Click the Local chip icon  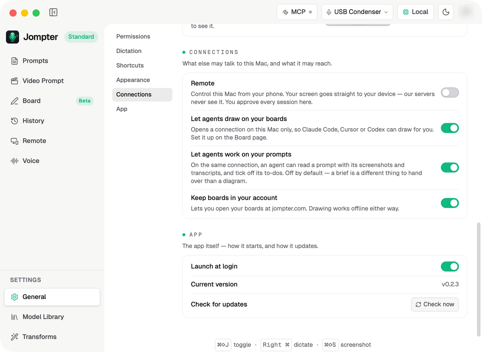coord(406,12)
